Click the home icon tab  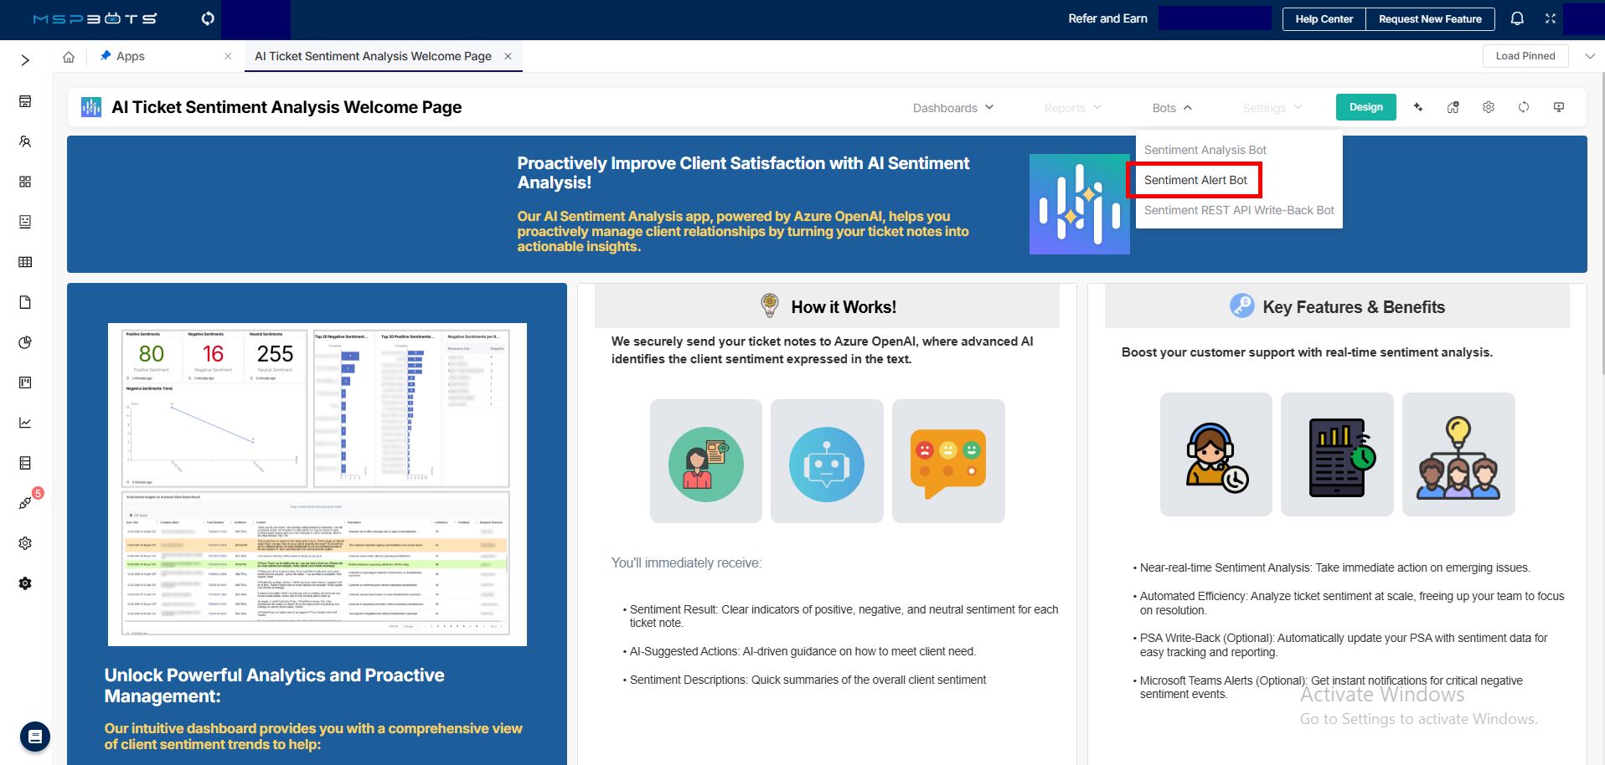click(69, 57)
